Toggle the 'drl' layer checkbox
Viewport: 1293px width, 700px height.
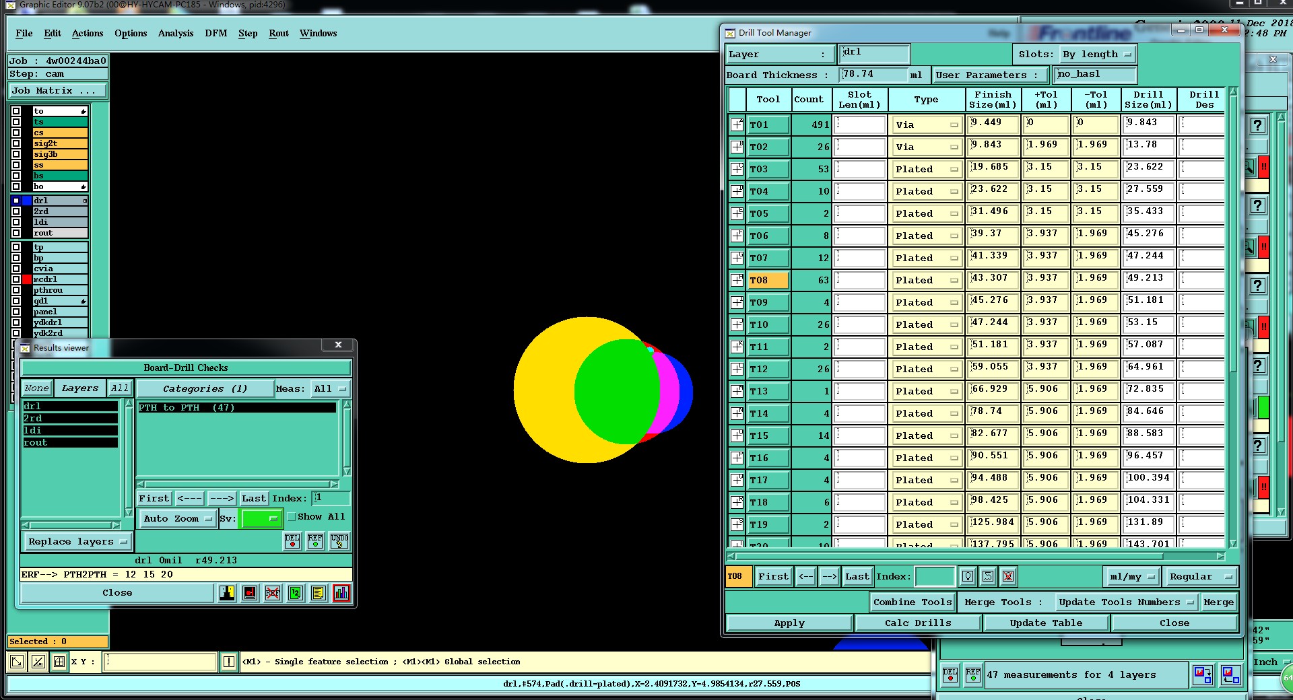pyautogui.click(x=16, y=201)
